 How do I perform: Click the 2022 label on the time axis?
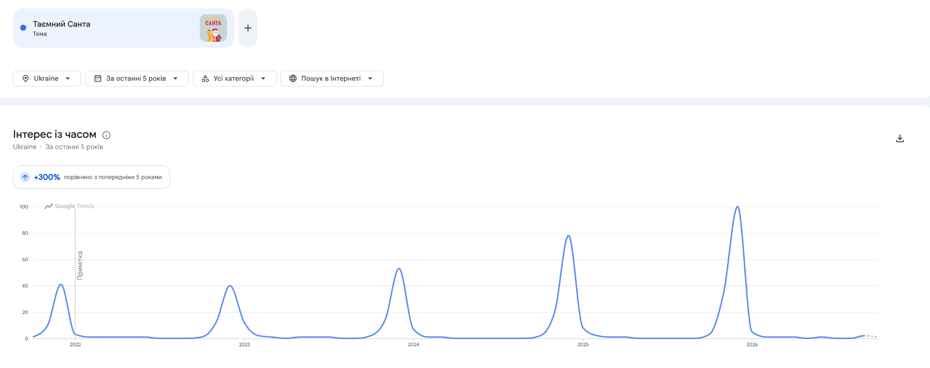[75, 344]
